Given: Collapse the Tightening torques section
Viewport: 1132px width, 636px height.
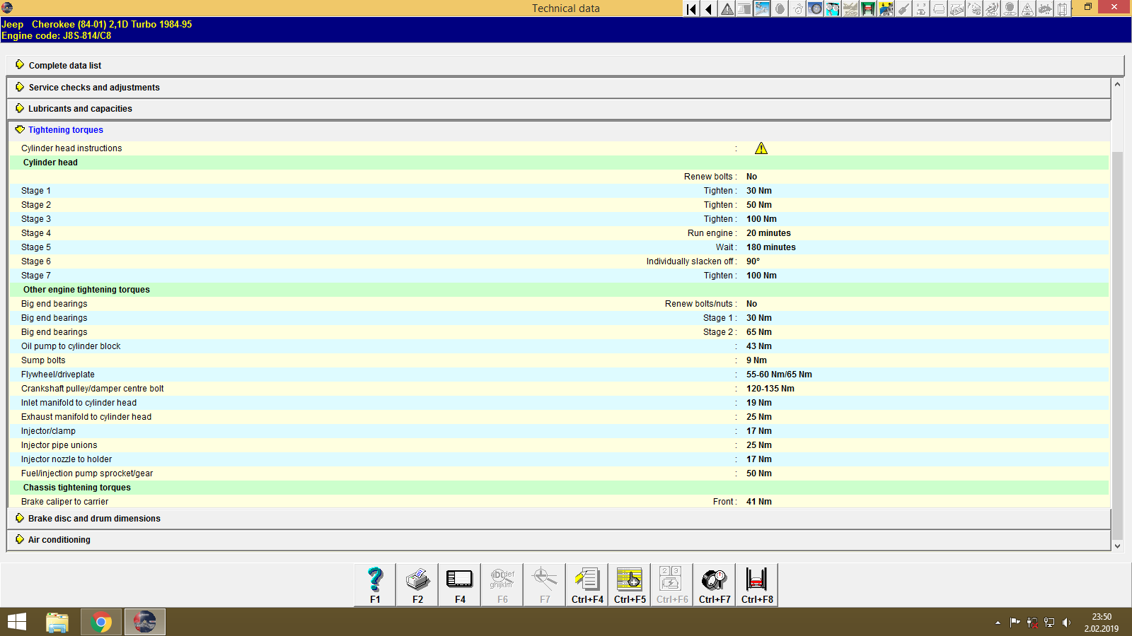Looking at the screenshot, I should pyautogui.click(x=65, y=130).
